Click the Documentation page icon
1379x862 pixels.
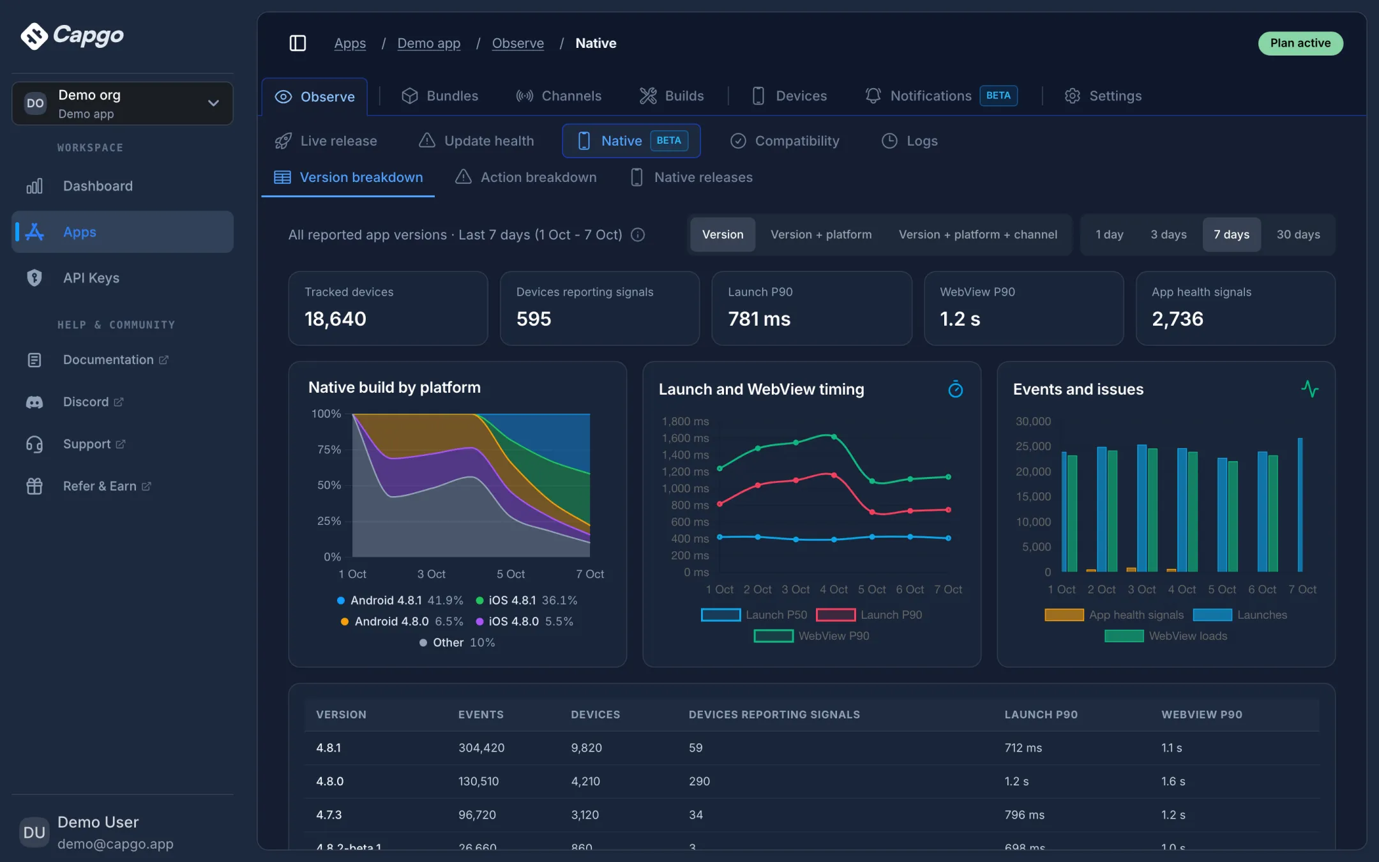pyautogui.click(x=34, y=360)
